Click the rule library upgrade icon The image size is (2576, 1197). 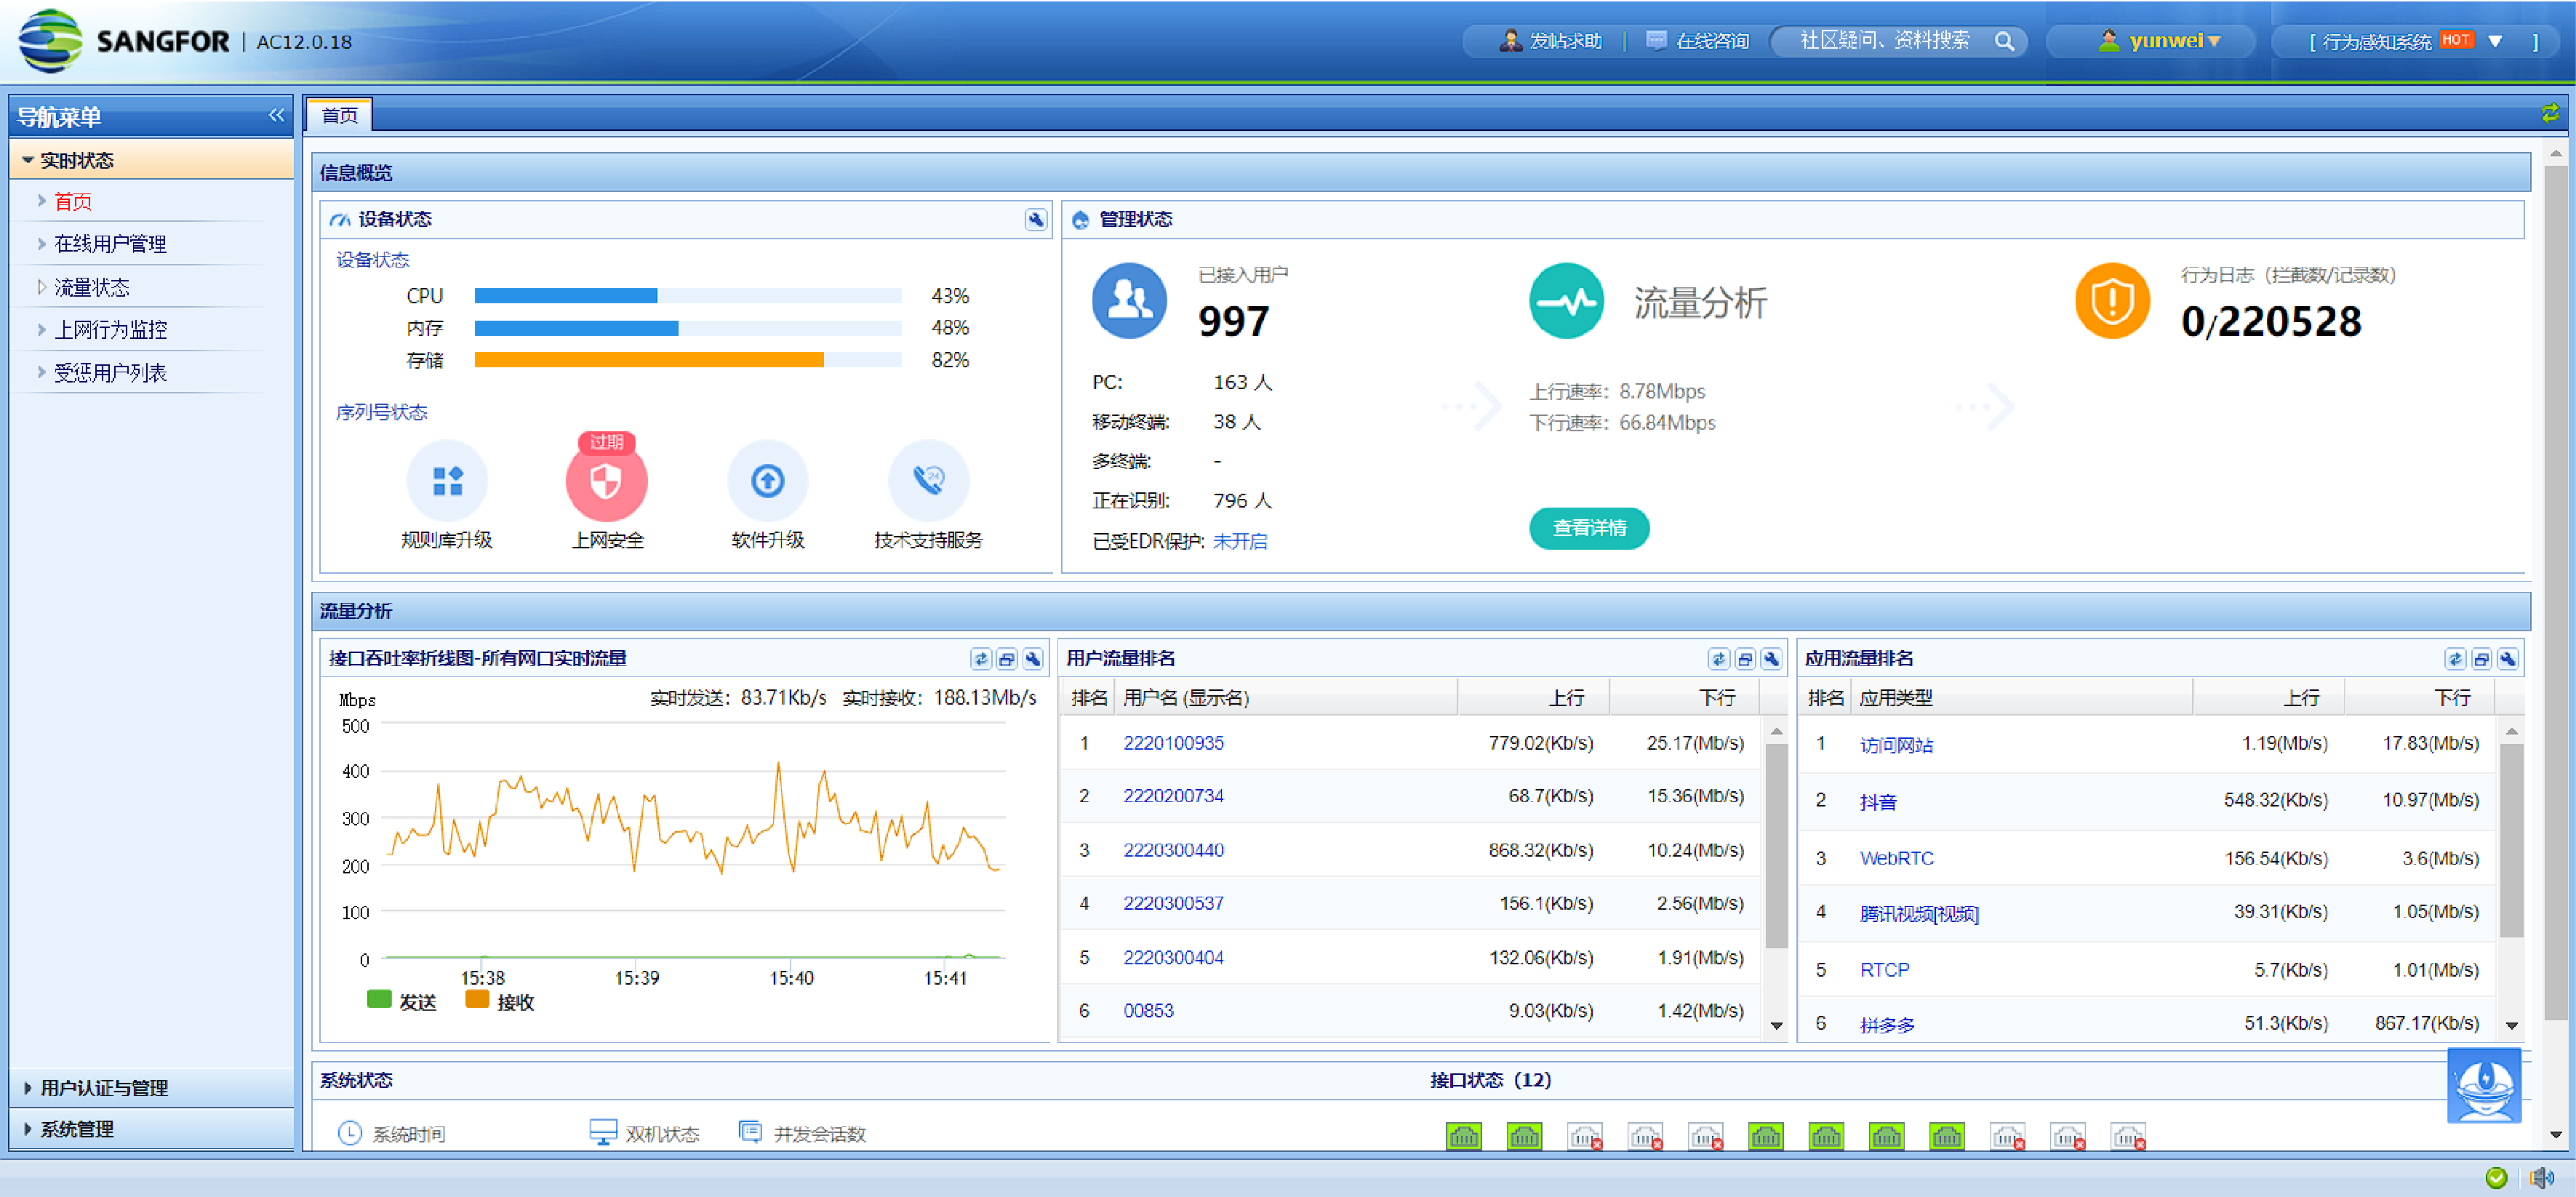(x=447, y=481)
